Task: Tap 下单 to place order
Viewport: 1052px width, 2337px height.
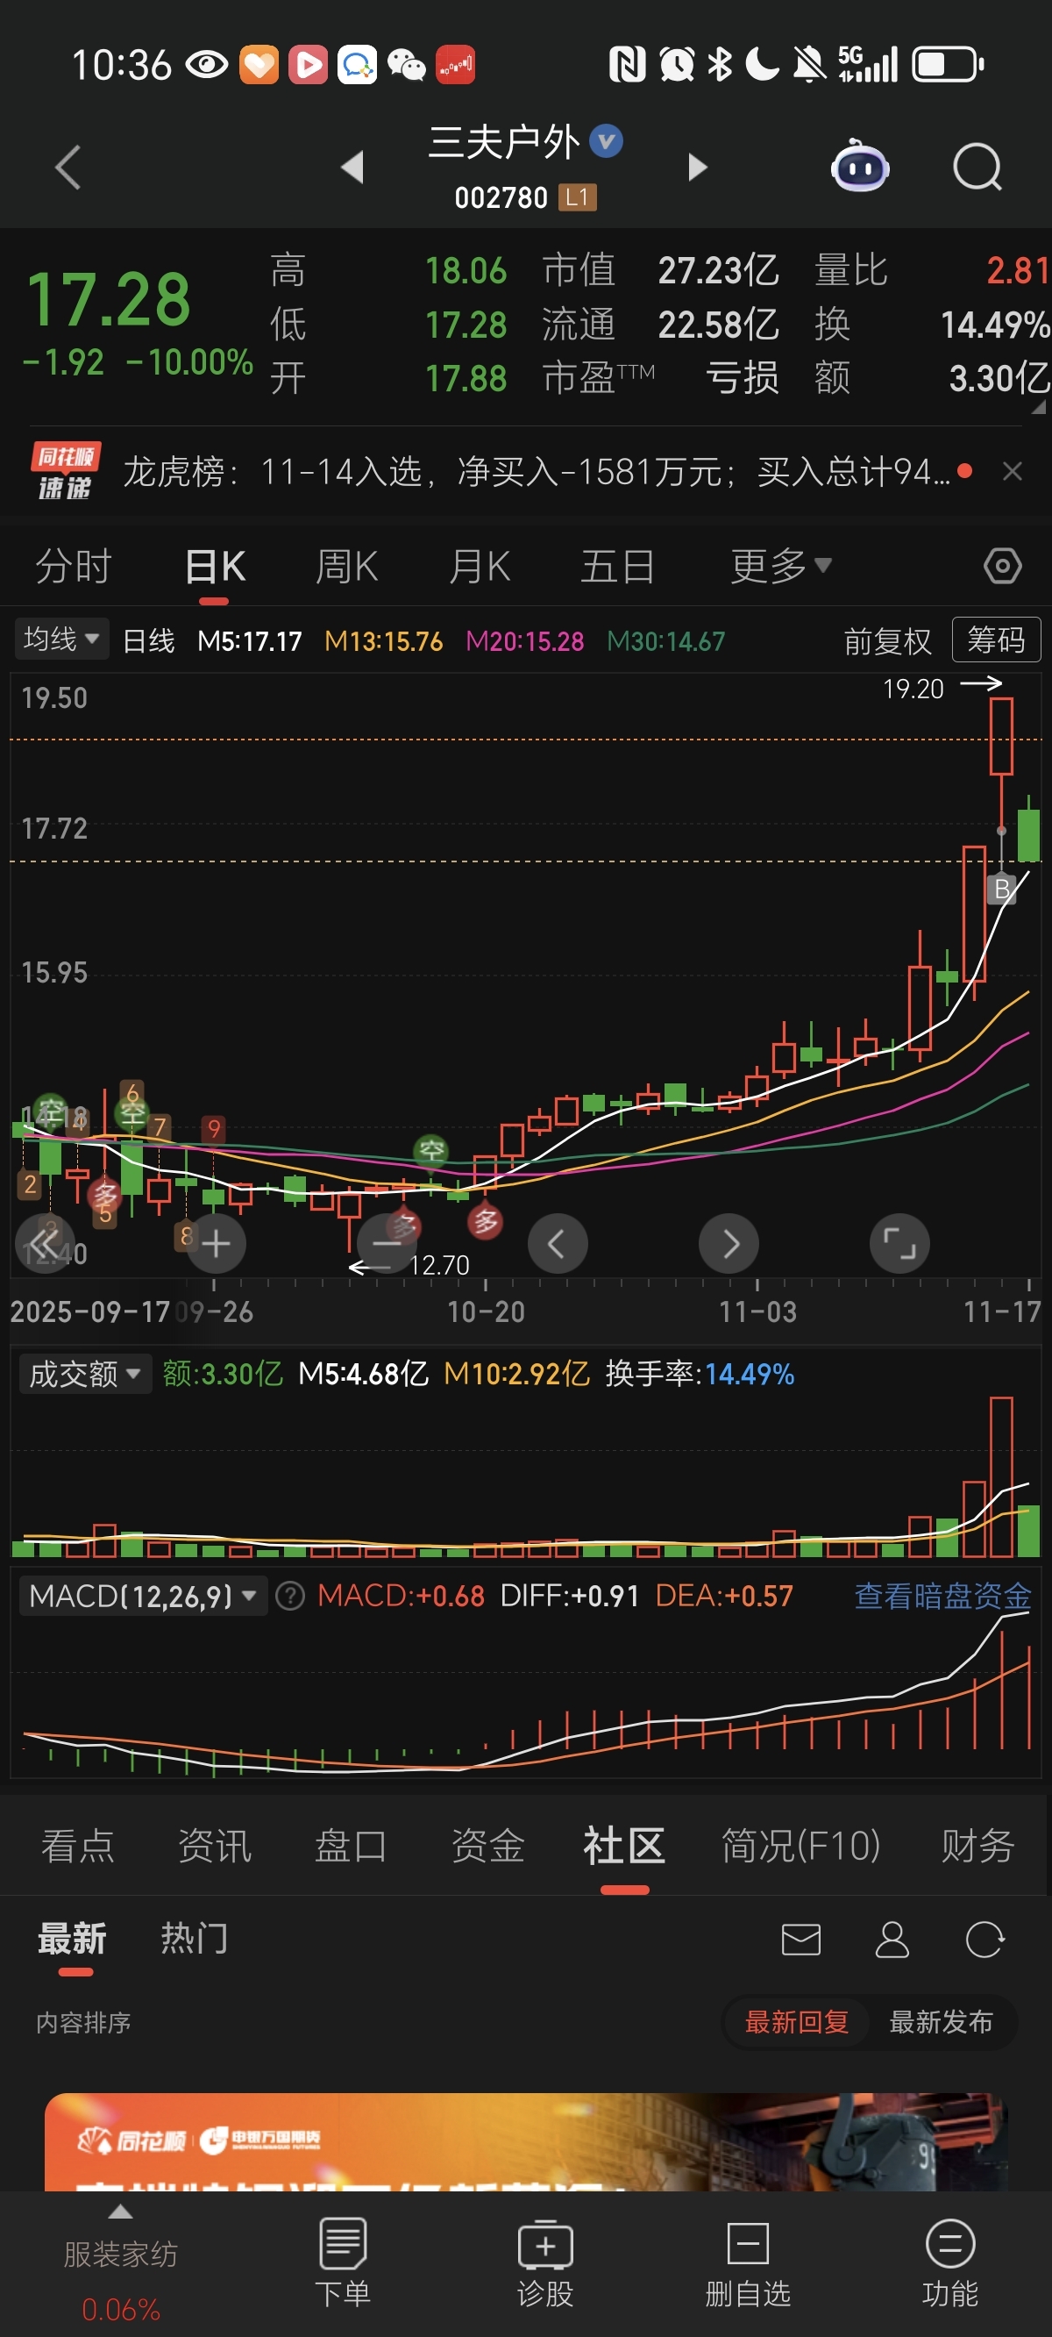Action: [x=343, y=2262]
